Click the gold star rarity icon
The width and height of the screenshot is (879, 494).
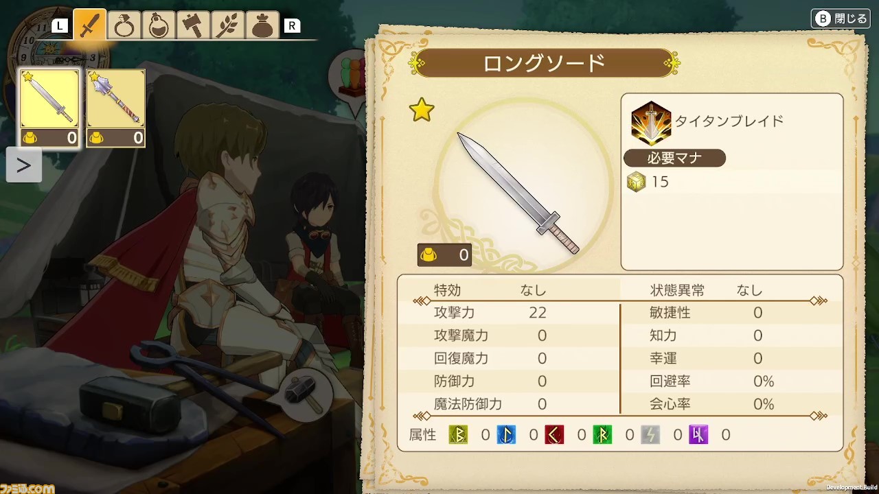click(422, 110)
